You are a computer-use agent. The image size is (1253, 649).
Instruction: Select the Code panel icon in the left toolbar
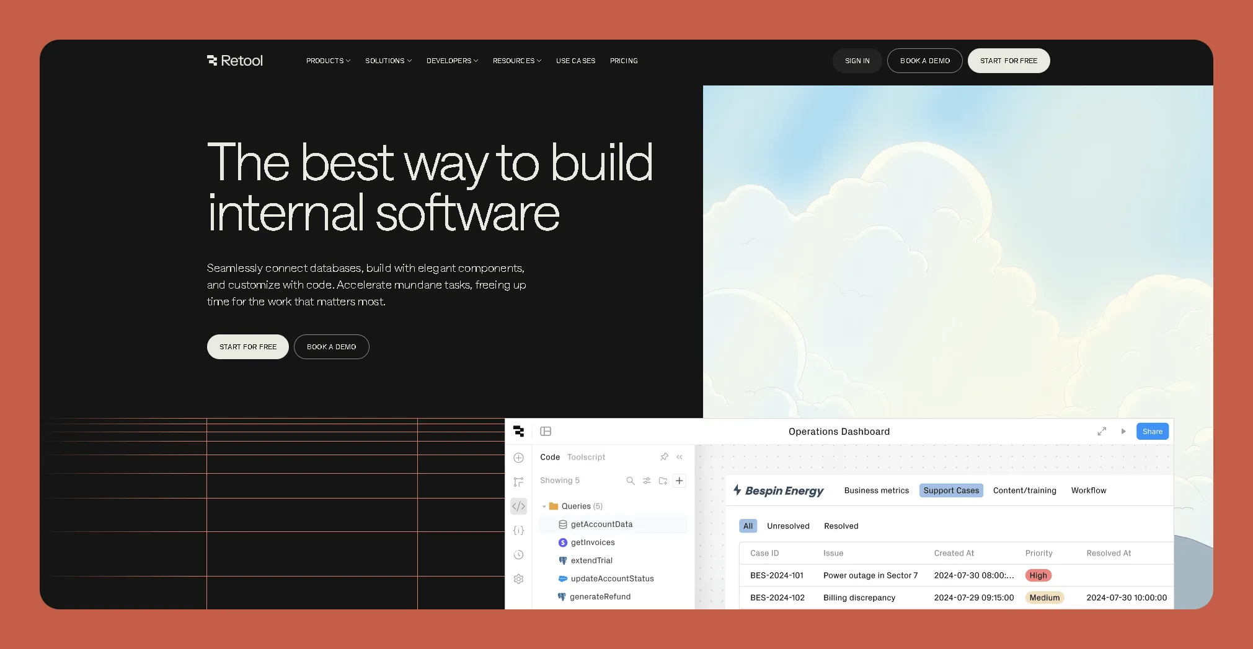[518, 506]
